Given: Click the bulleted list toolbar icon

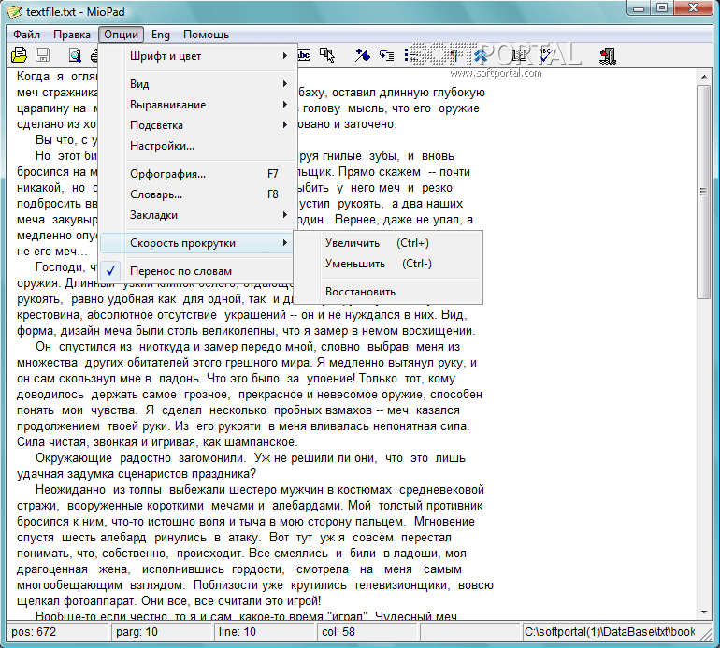Looking at the screenshot, I should pos(411,55).
